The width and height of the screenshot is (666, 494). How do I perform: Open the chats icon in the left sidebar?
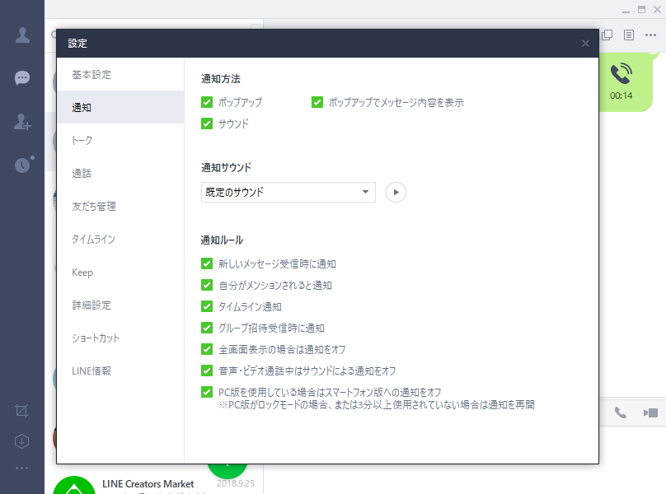(x=21, y=78)
